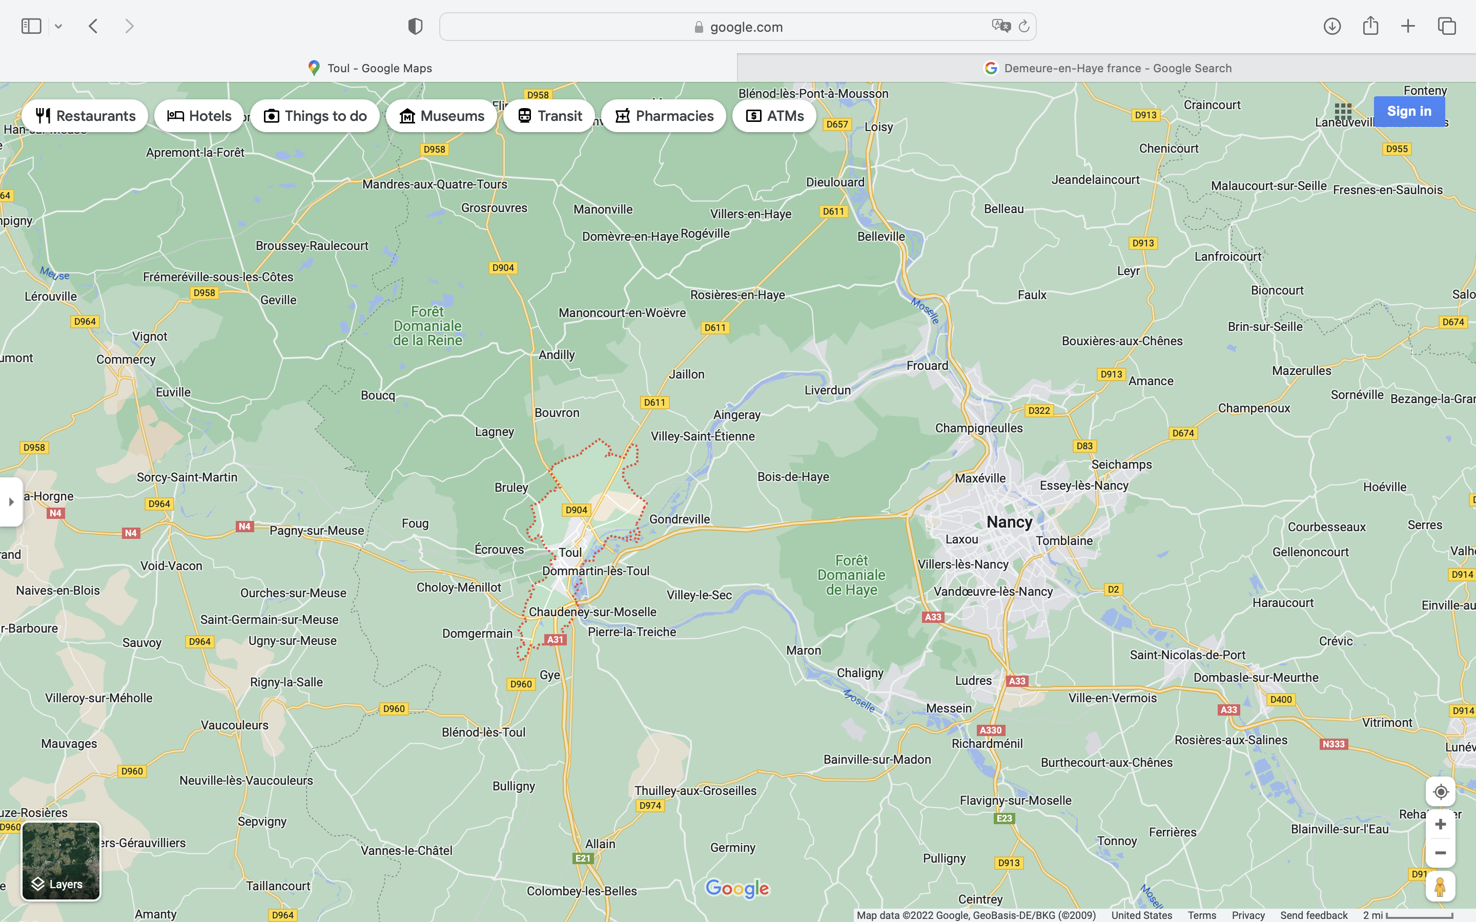Toggle Safari's sidebar button
The width and height of the screenshot is (1476, 922).
point(31,26)
